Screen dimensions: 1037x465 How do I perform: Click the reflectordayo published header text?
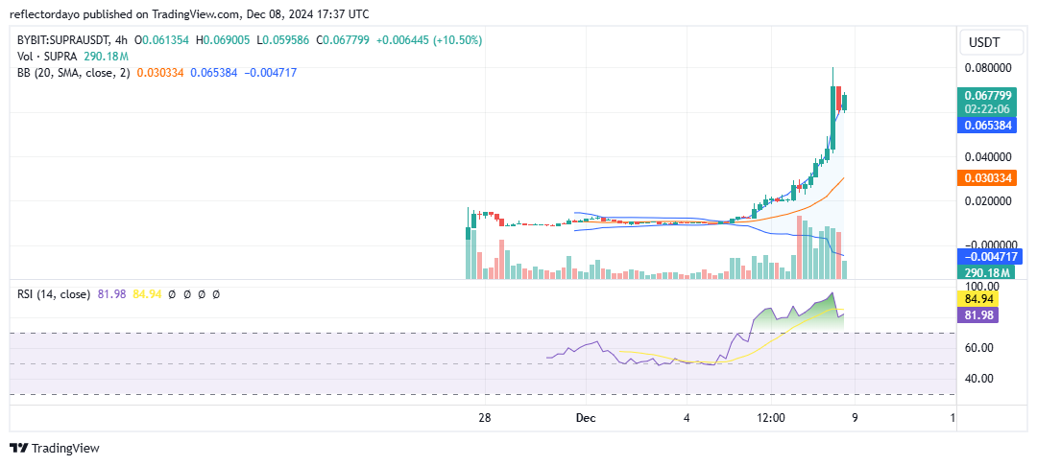(x=189, y=13)
